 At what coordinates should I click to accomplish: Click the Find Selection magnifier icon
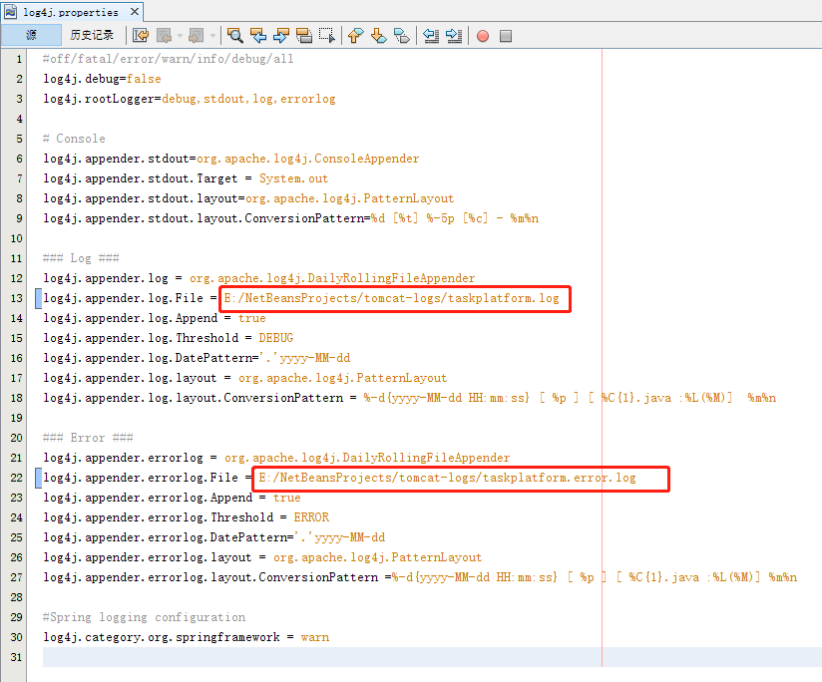click(x=234, y=36)
